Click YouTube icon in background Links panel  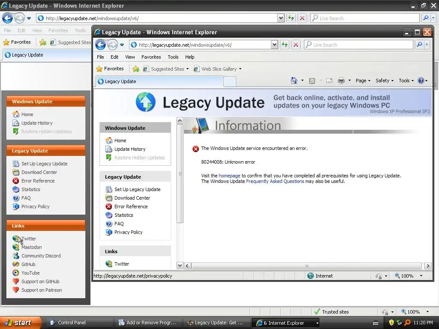16,273
